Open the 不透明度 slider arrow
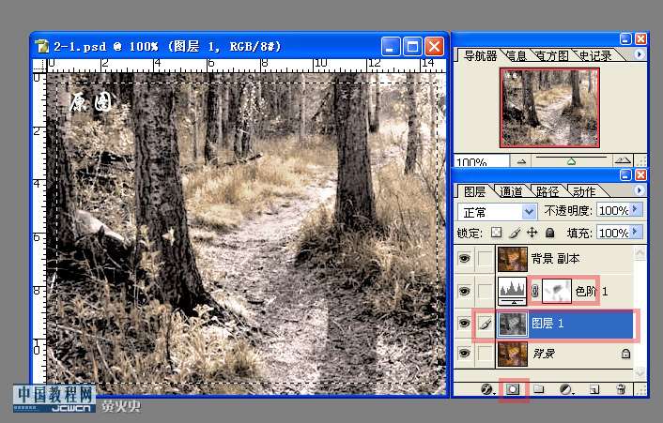Viewport: 663px width, 423px height. (x=636, y=209)
